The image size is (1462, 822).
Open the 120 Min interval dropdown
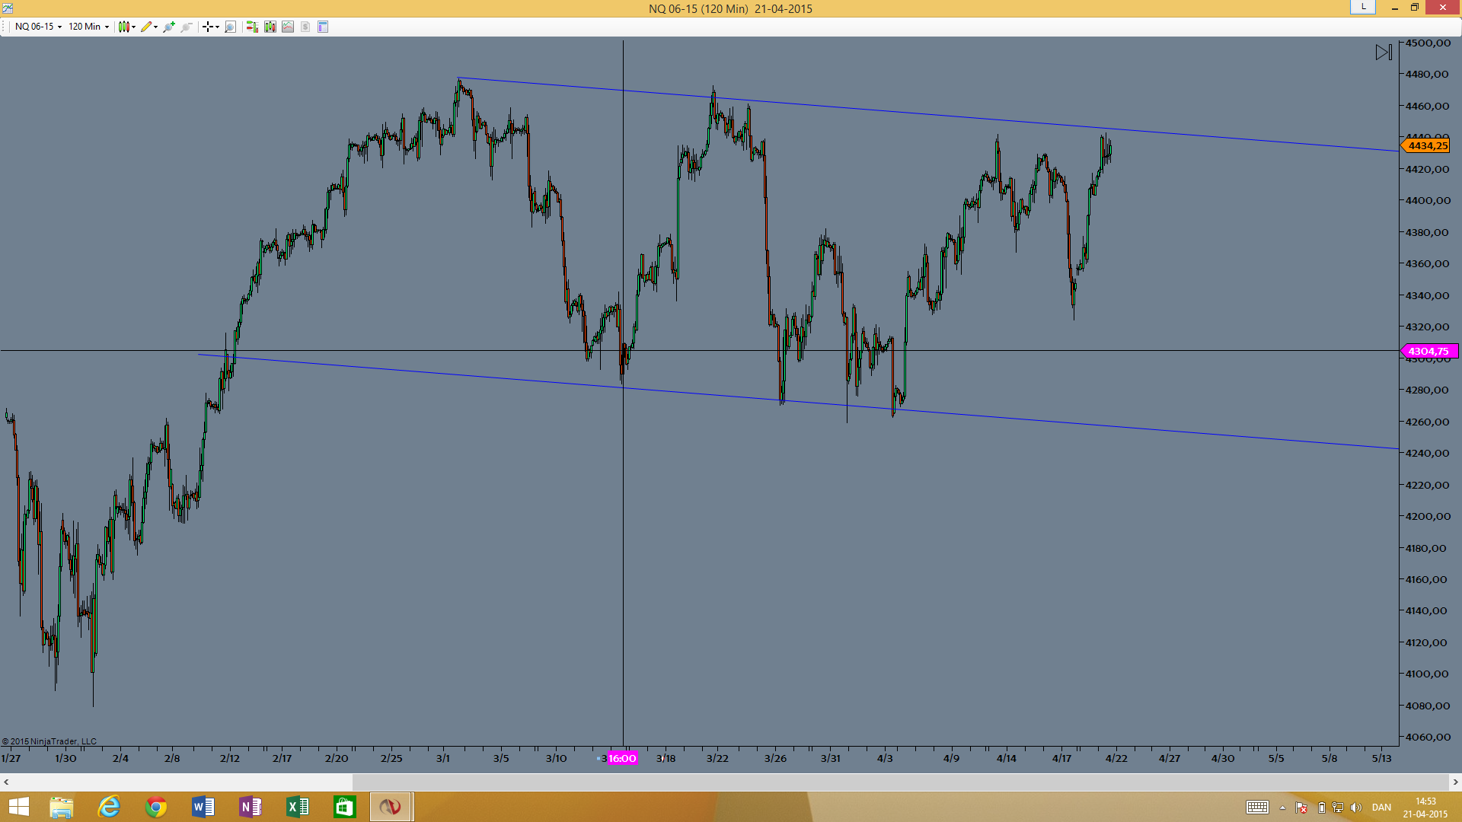[x=88, y=27]
